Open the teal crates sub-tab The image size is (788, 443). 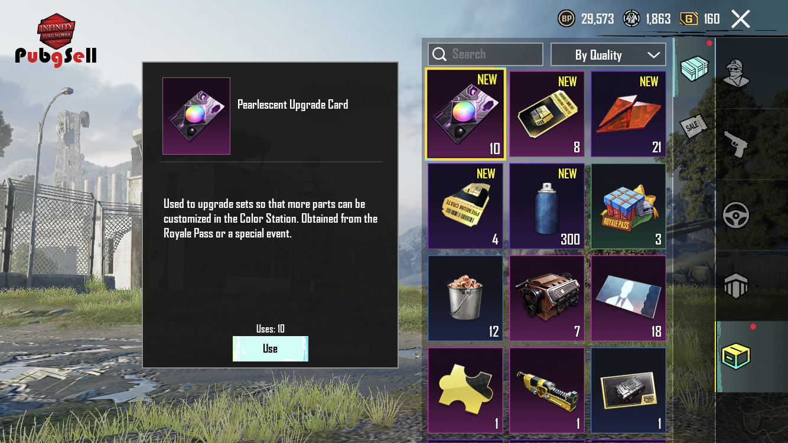coord(694,69)
